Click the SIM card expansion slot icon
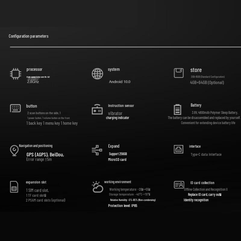Screen dimensions: 241x241 point(14,187)
